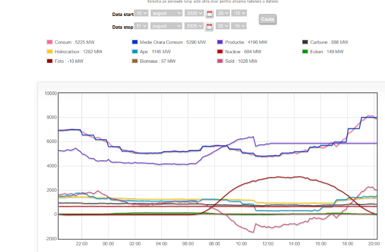Image resolution: width=385 pixels, height=252 pixels.
Task: Click the 6000 y-axis label
Action: (52, 141)
